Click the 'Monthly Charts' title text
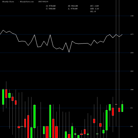Image resolution: width=138 pixels, height=138 pixels. point(8,2)
